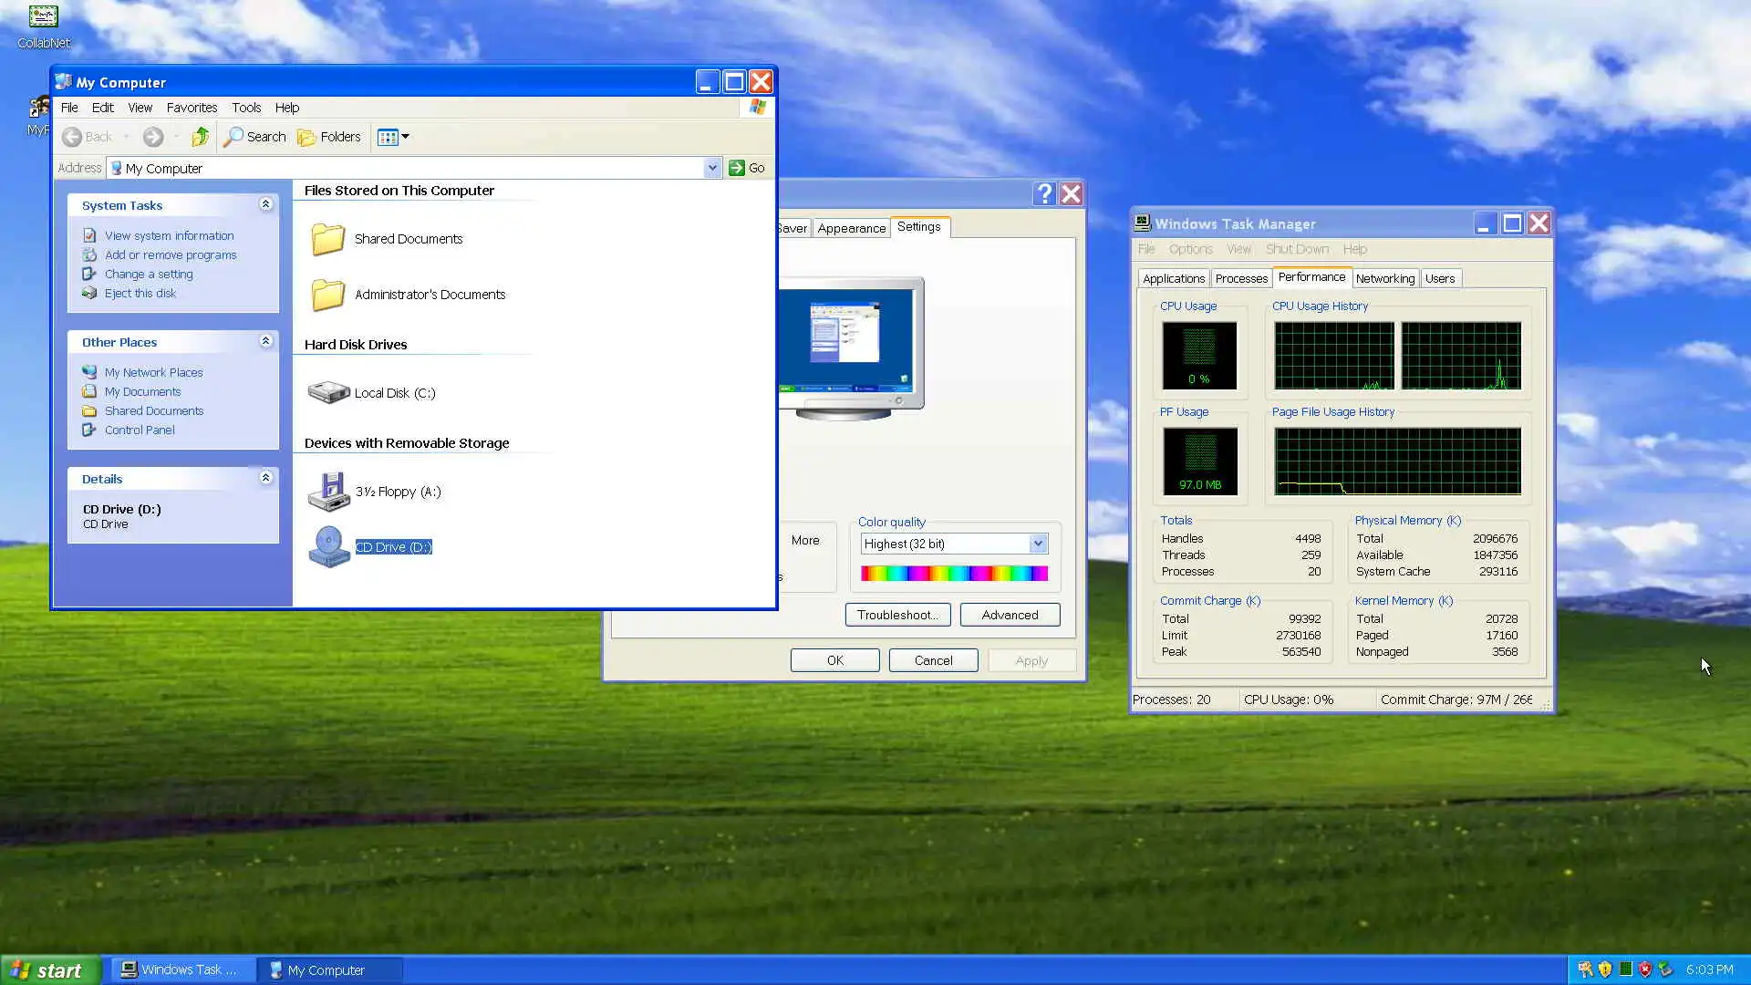Click the Troubleshoot... button
This screenshot has width=1751, height=985.
pyautogui.click(x=897, y=615)
